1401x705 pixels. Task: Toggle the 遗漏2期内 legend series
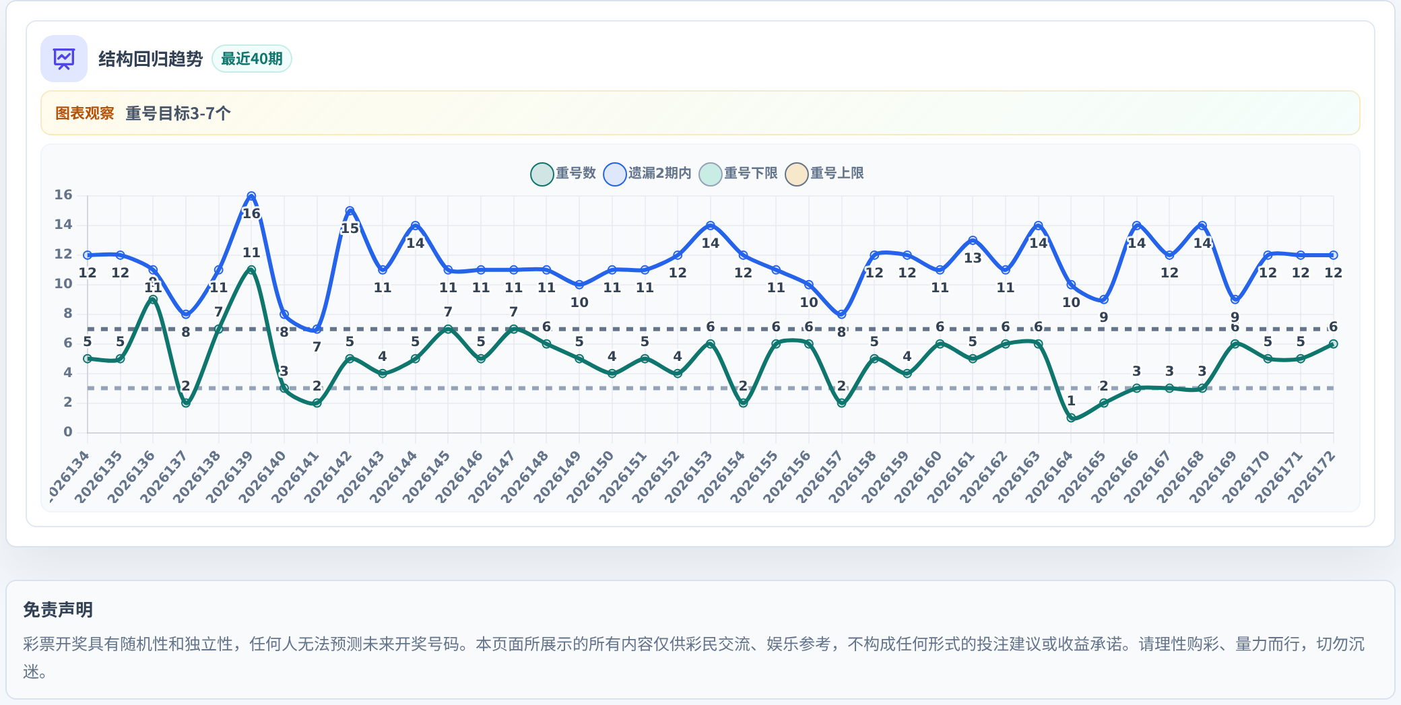pos(647,174)
